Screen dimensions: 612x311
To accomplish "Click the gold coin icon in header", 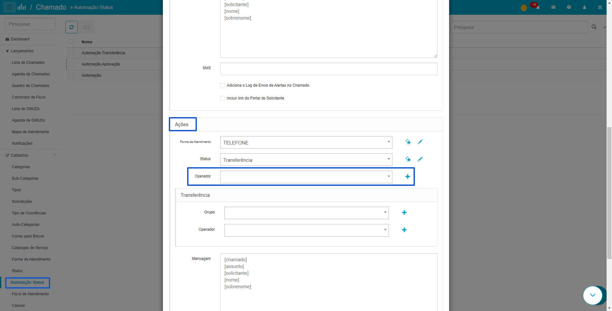I will 524,8.
